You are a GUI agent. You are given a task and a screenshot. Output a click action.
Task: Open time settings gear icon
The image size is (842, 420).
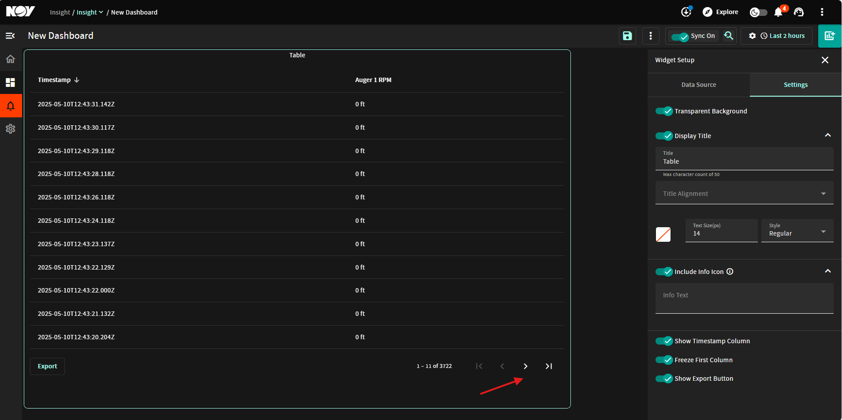point(753,36)
